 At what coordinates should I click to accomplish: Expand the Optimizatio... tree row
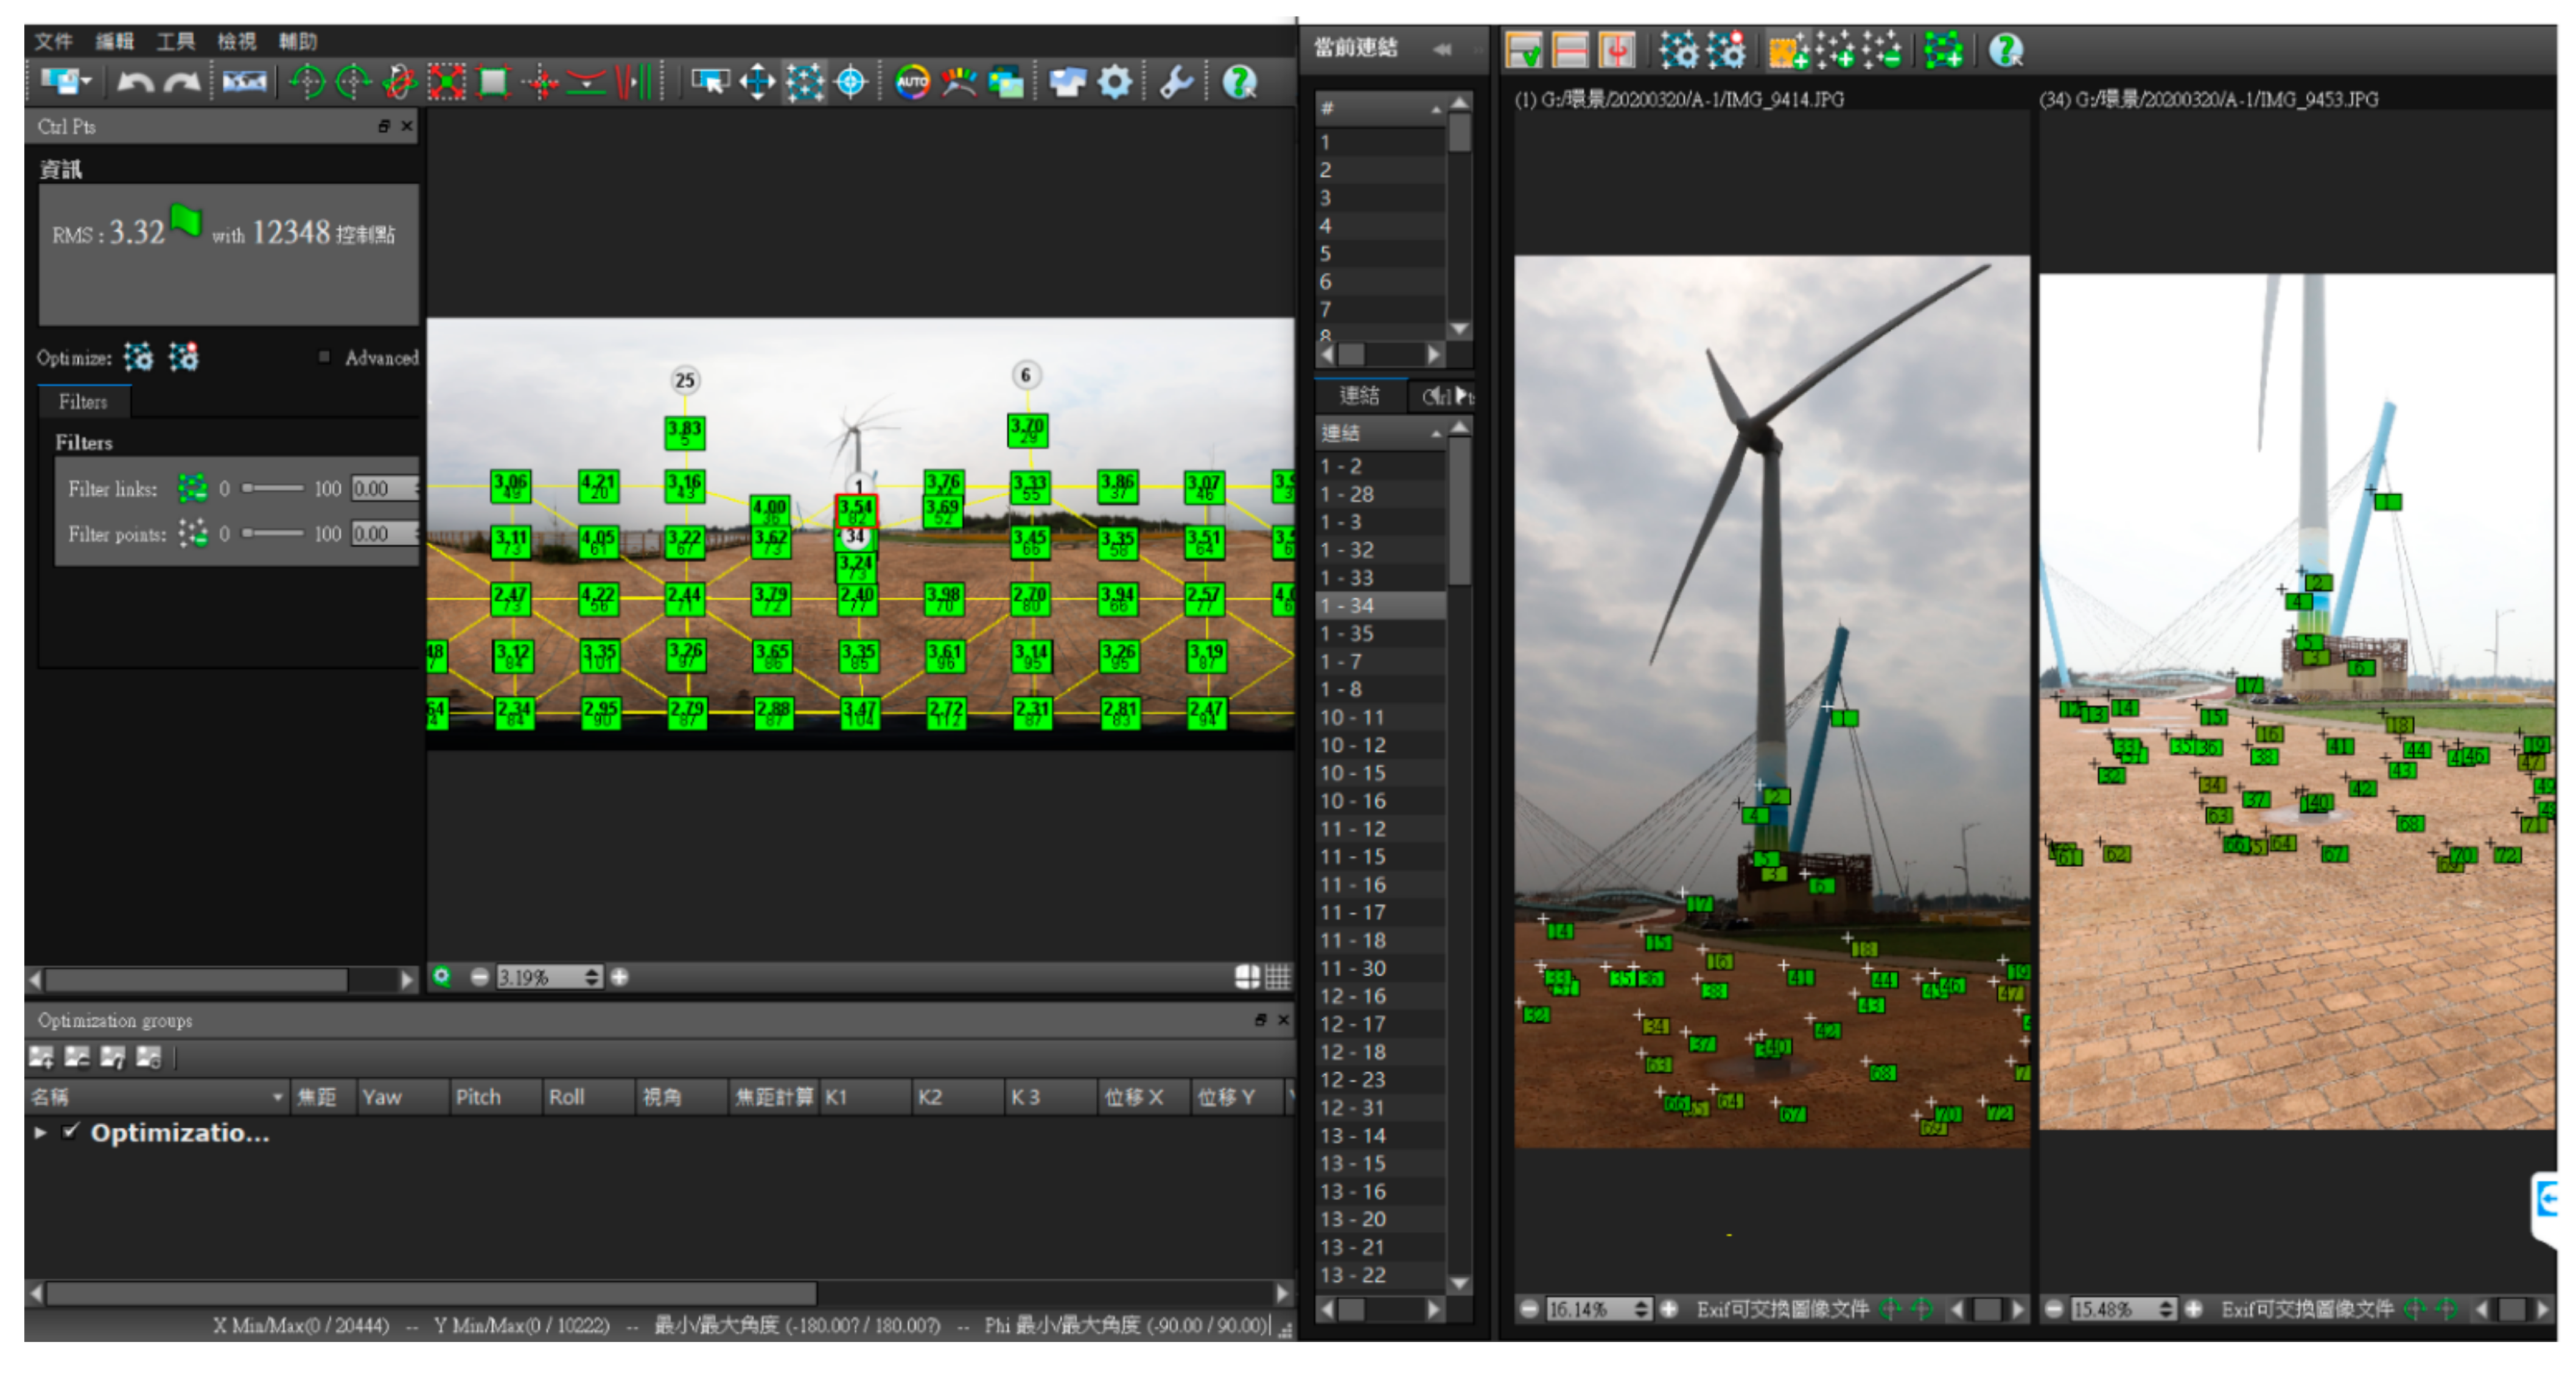[x=40, y=1132]
